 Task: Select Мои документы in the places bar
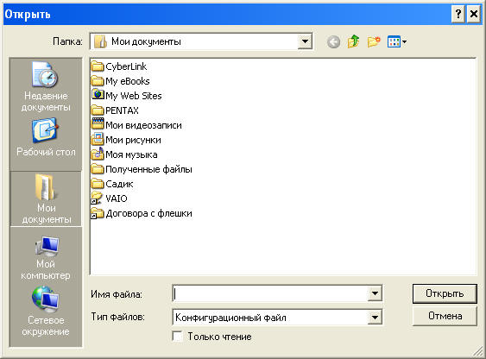click(46, 198)
